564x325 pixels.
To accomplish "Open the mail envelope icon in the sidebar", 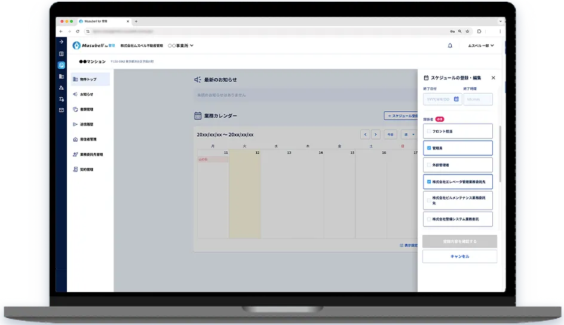I will [62, 110].
